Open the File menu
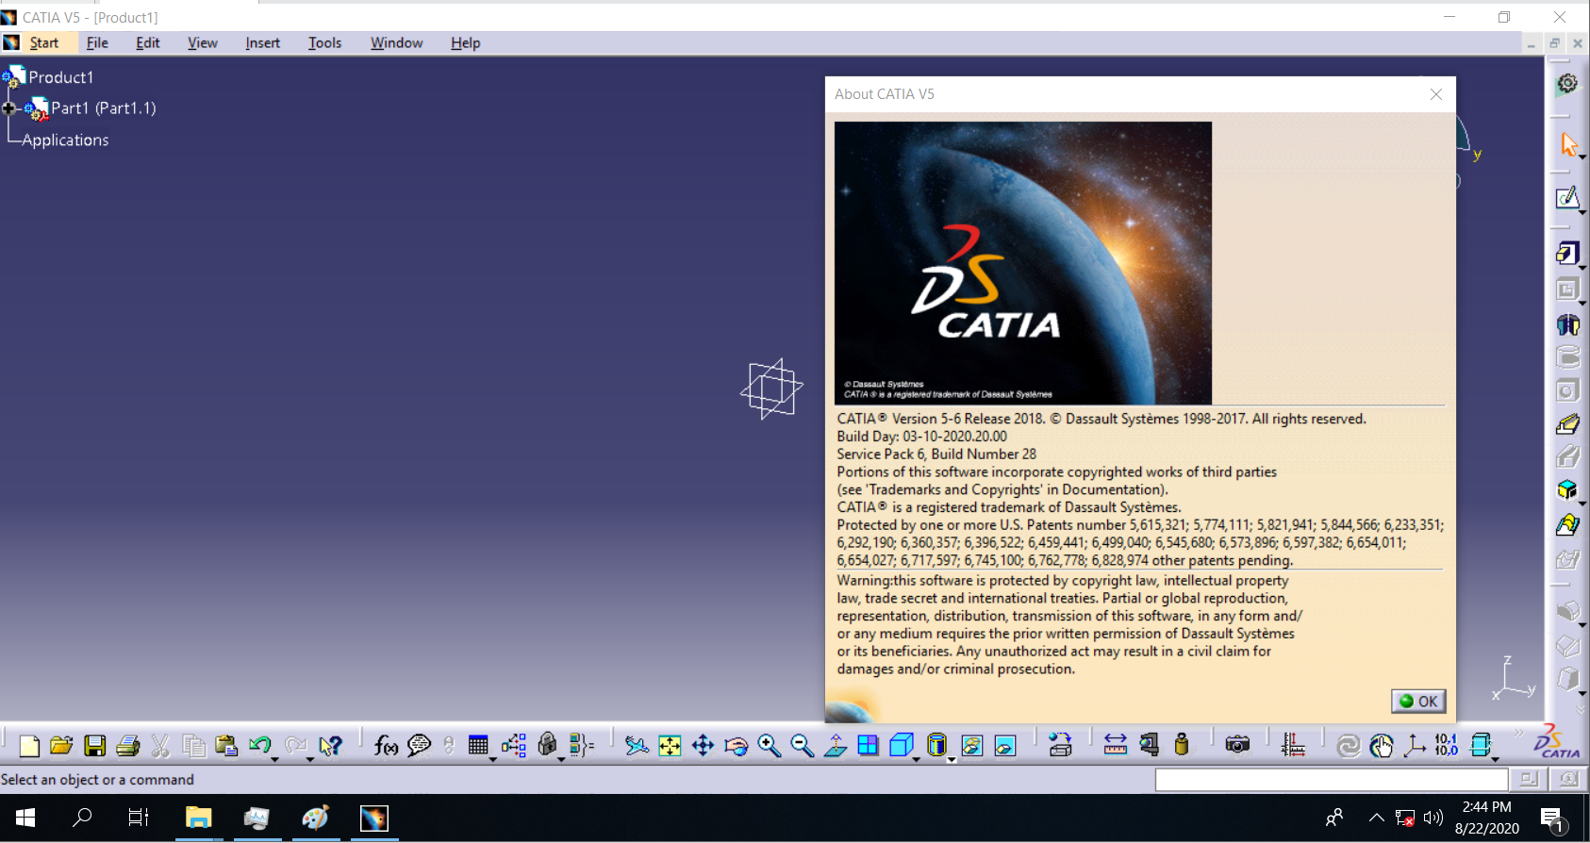1590x843 pixels. point(97,43)
